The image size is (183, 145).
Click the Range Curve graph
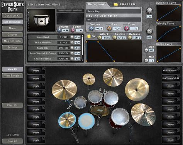[x=169, y=54]
